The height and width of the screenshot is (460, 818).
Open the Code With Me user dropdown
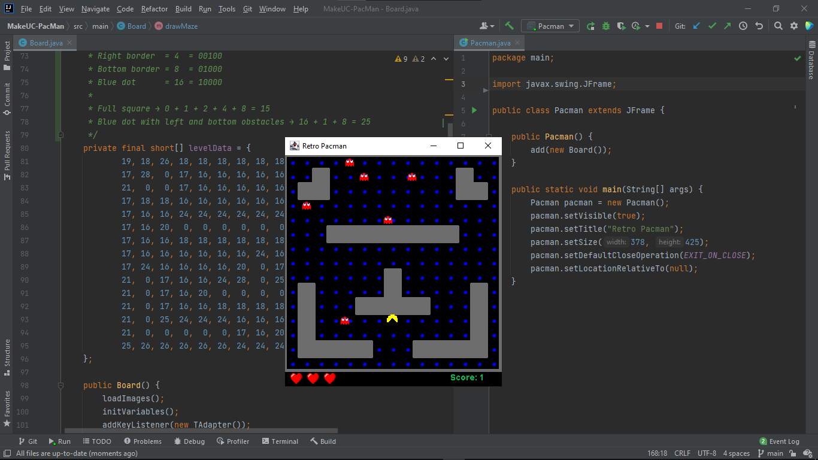(487, 26)
